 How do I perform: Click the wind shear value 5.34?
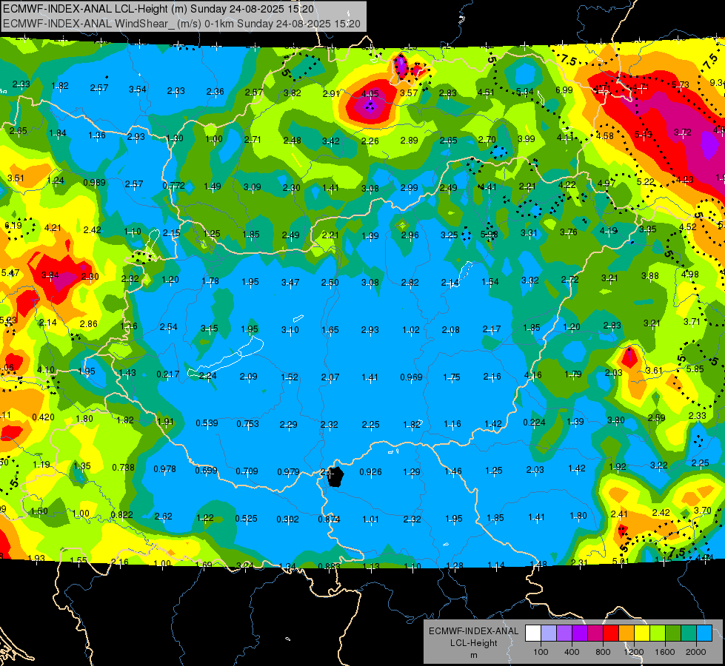[x=525, y=92]
